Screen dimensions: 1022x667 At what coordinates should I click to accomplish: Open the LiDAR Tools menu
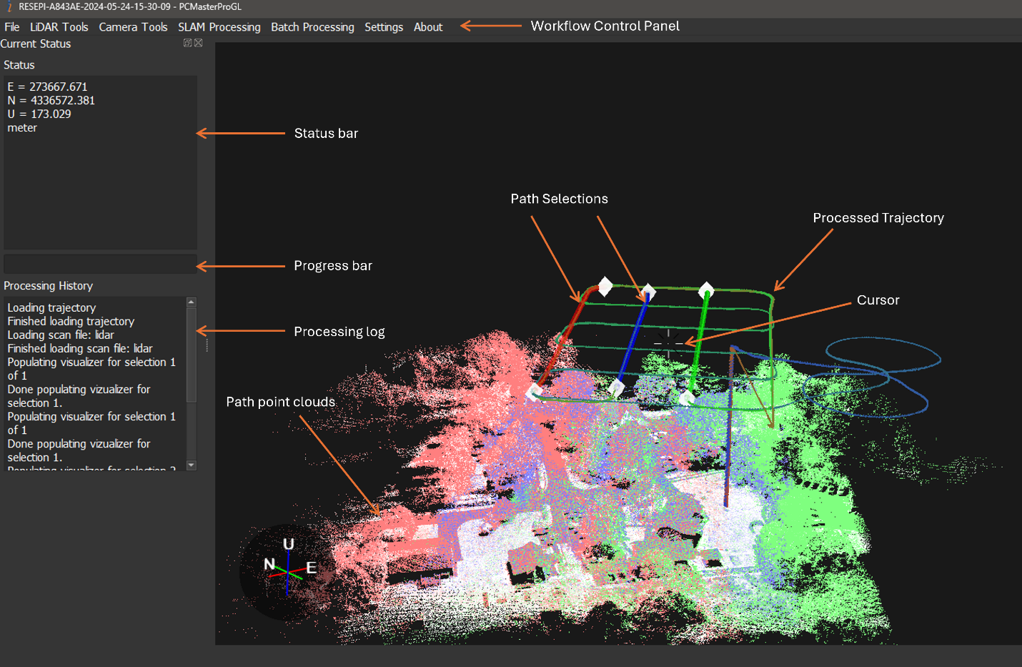pyautogui.click(x=59, y=27)
